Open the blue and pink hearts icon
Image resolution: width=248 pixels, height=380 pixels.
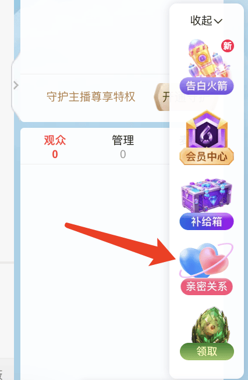206,261
